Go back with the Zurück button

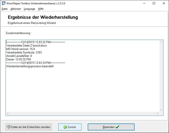click(70, 127)
